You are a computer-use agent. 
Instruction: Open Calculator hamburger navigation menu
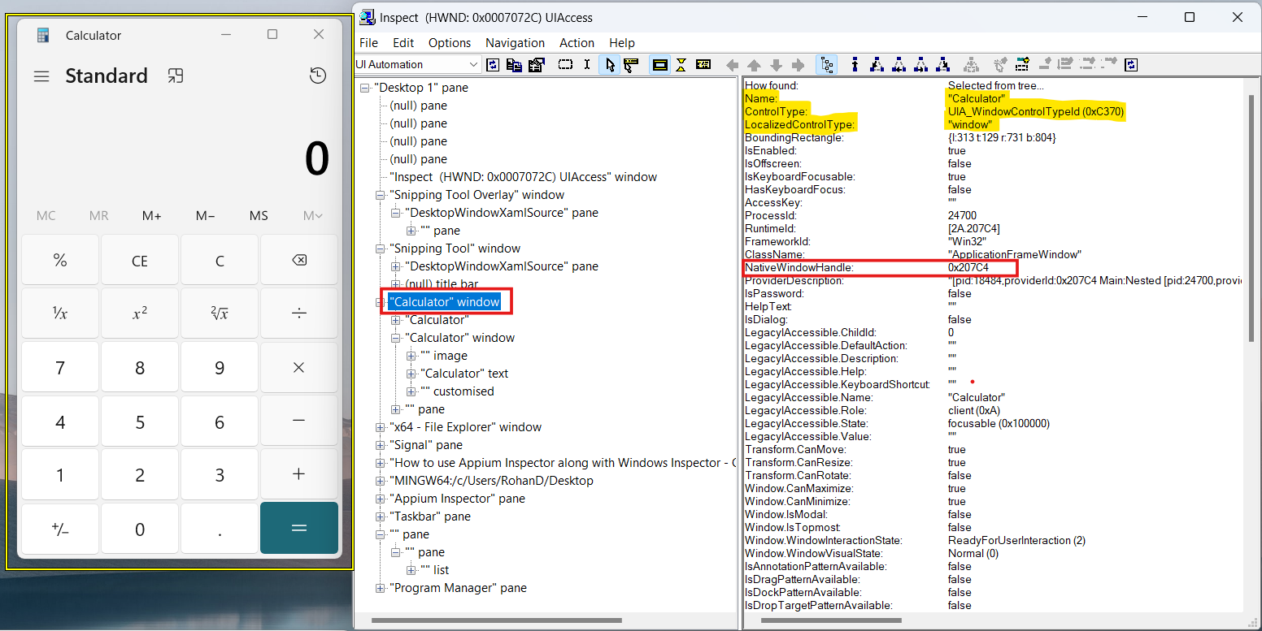41,76
